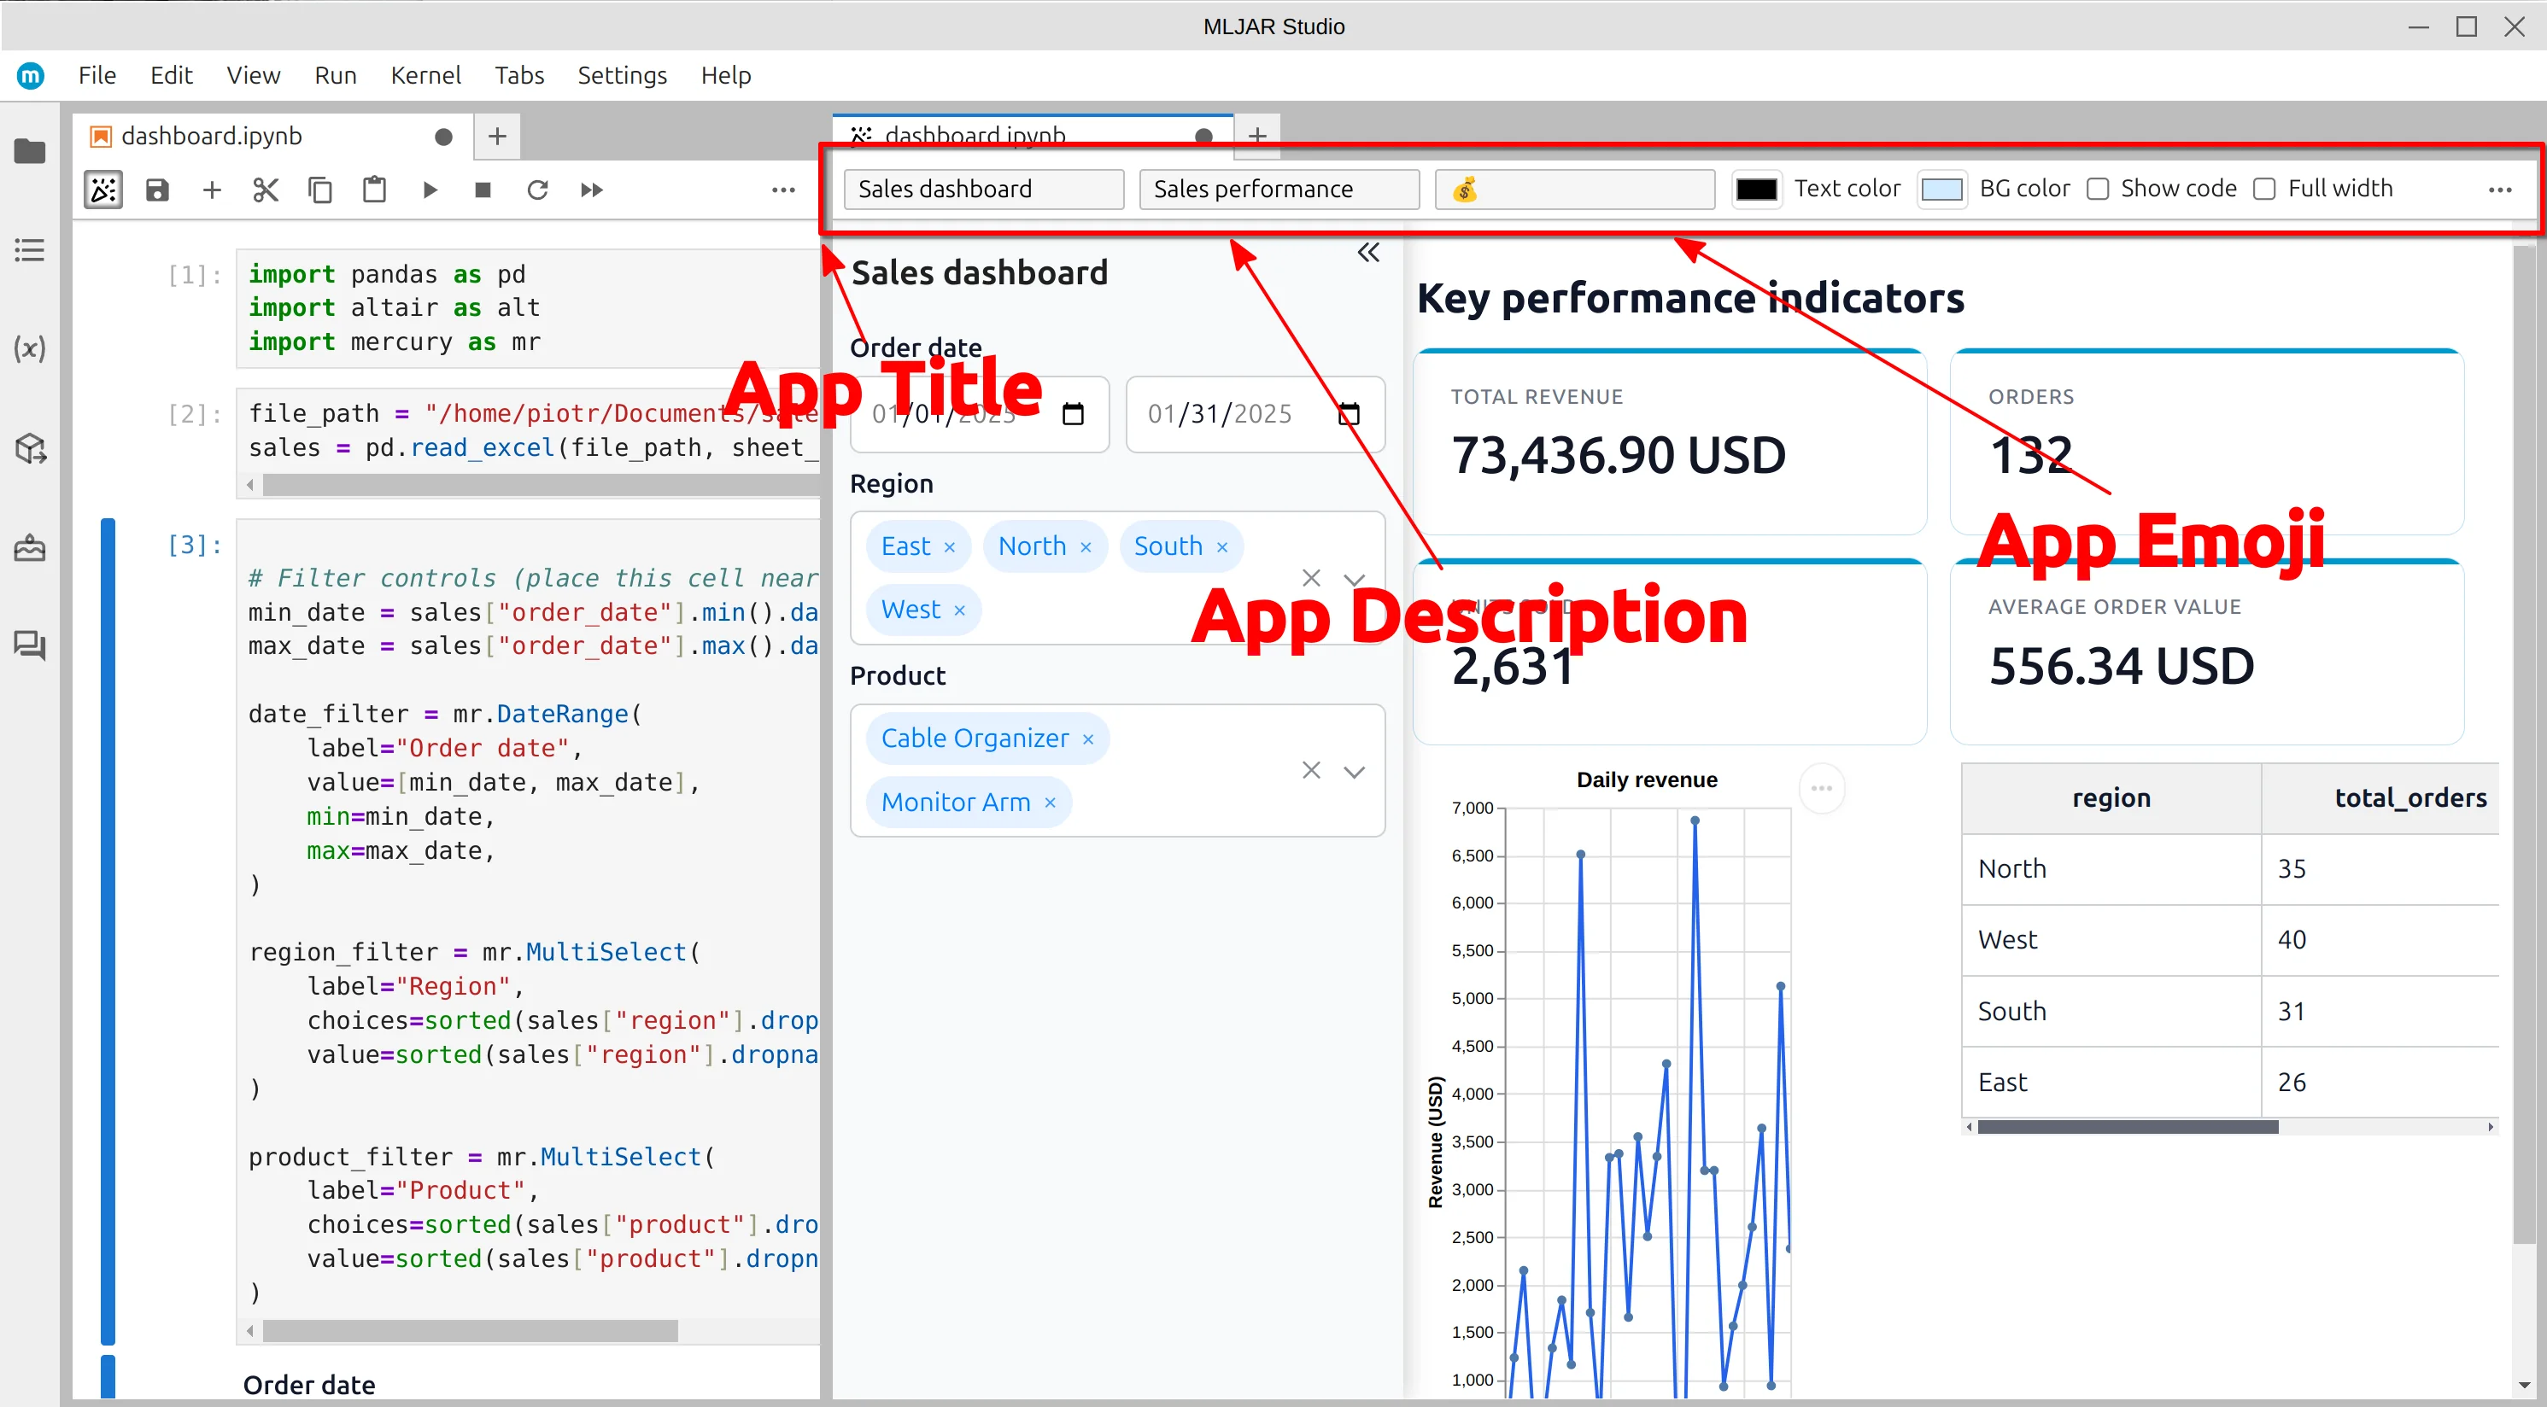Click cell [2] code horizontal scrollbar
This screenshot has width=2547, height=1407.
[x=540, y=485]
